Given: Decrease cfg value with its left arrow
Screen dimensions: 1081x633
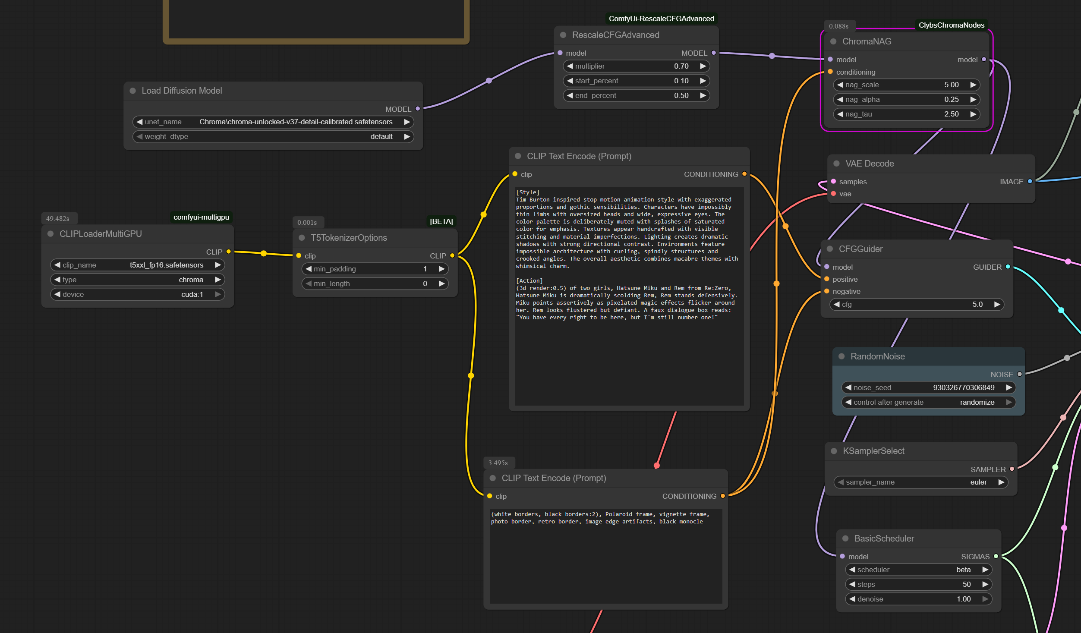Looking at the screenshot, I should point(837,304).
